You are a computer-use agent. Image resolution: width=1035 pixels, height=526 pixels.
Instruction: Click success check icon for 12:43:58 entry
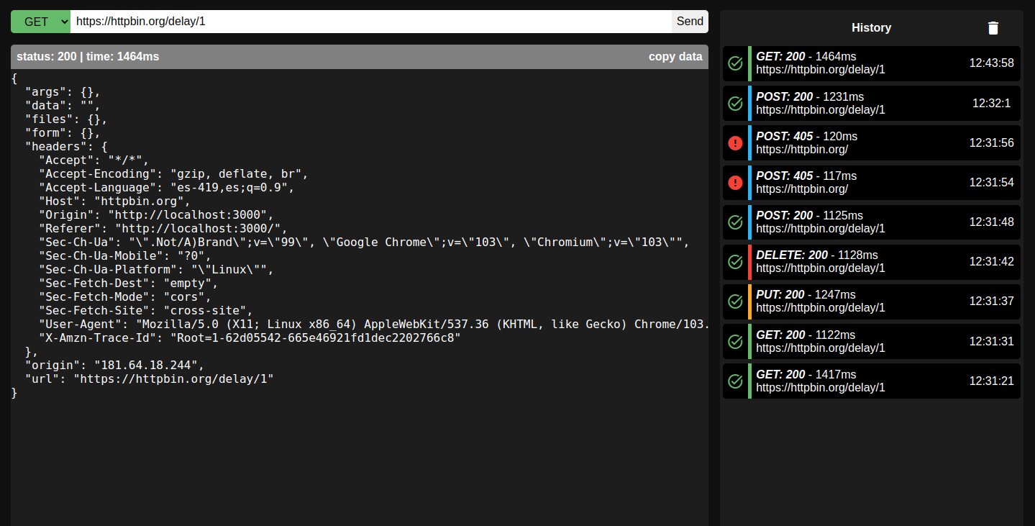click(735, 63)
